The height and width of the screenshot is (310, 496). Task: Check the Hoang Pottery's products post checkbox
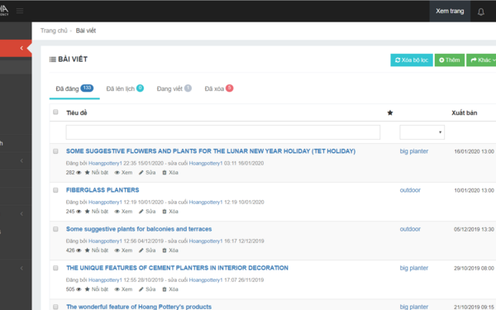[55, 307]
